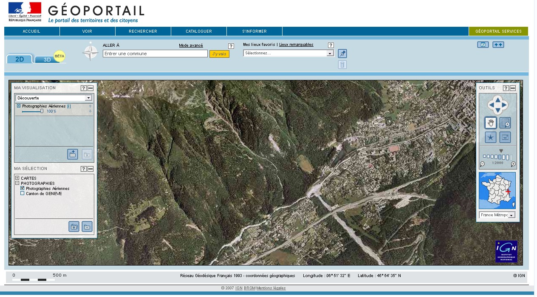The width and height of the screenshot is (537, 297).
Task: Check the Canton de GENEVE box
Action: pyautogui.click(x=23, y=193)
